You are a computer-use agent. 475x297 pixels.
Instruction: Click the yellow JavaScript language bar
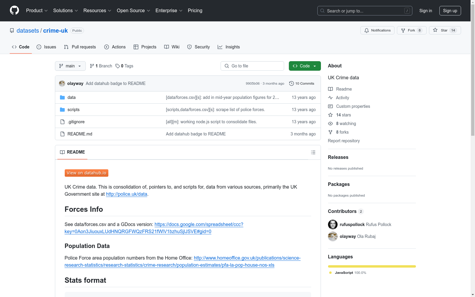pyautogui.click(x=372, y=266)
